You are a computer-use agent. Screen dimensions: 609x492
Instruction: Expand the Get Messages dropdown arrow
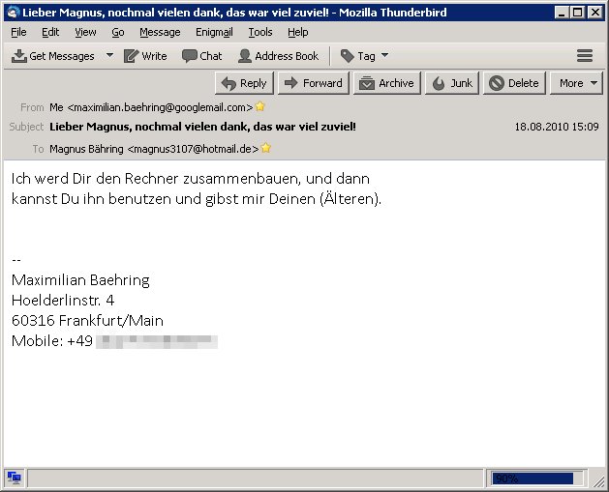109,56
